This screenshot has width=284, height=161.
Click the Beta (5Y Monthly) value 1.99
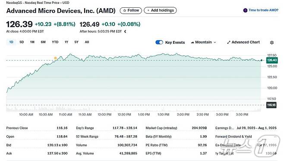click(x=203, y=137)
